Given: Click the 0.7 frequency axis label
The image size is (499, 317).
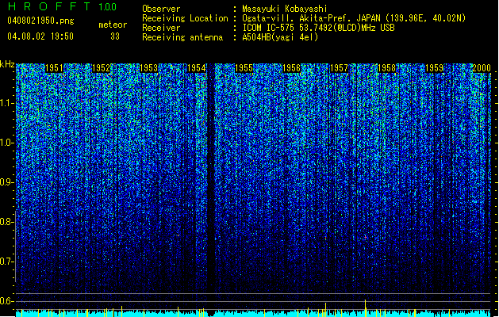Looking at the screenshot, I should click(x=6, y=262).
